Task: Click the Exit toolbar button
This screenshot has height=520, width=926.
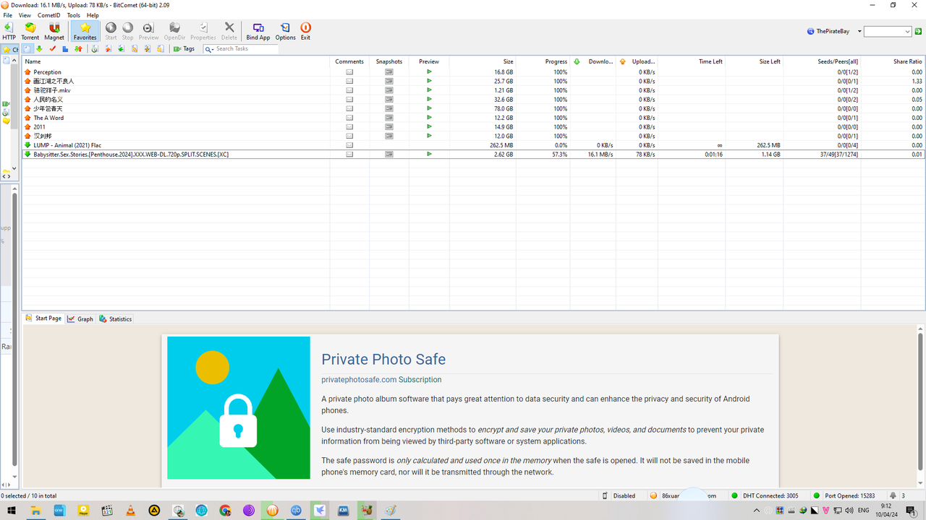Action: (x=305, y=31)
